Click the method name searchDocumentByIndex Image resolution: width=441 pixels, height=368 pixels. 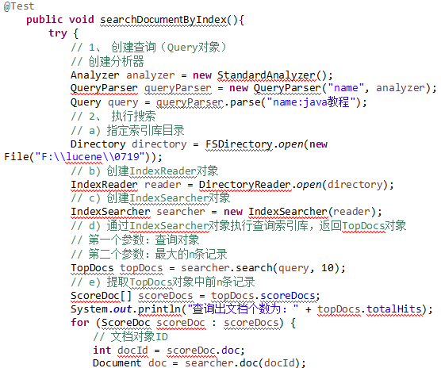tap(163, 20)
